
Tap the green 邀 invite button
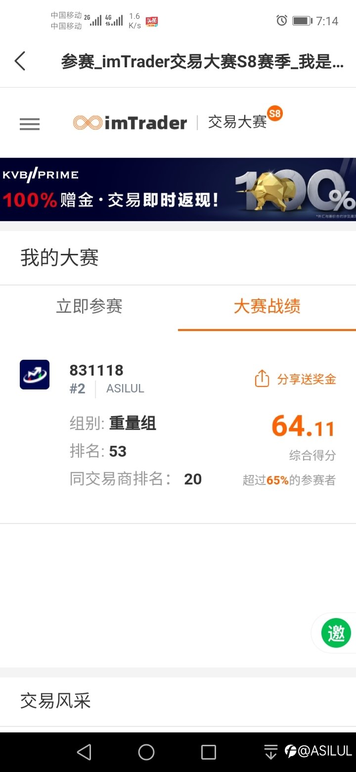point(336,632)
